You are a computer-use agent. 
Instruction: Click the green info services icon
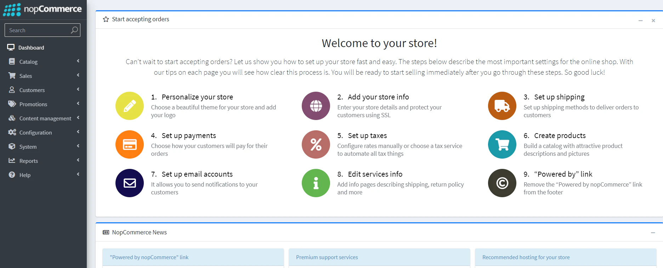tap(316, 183)
